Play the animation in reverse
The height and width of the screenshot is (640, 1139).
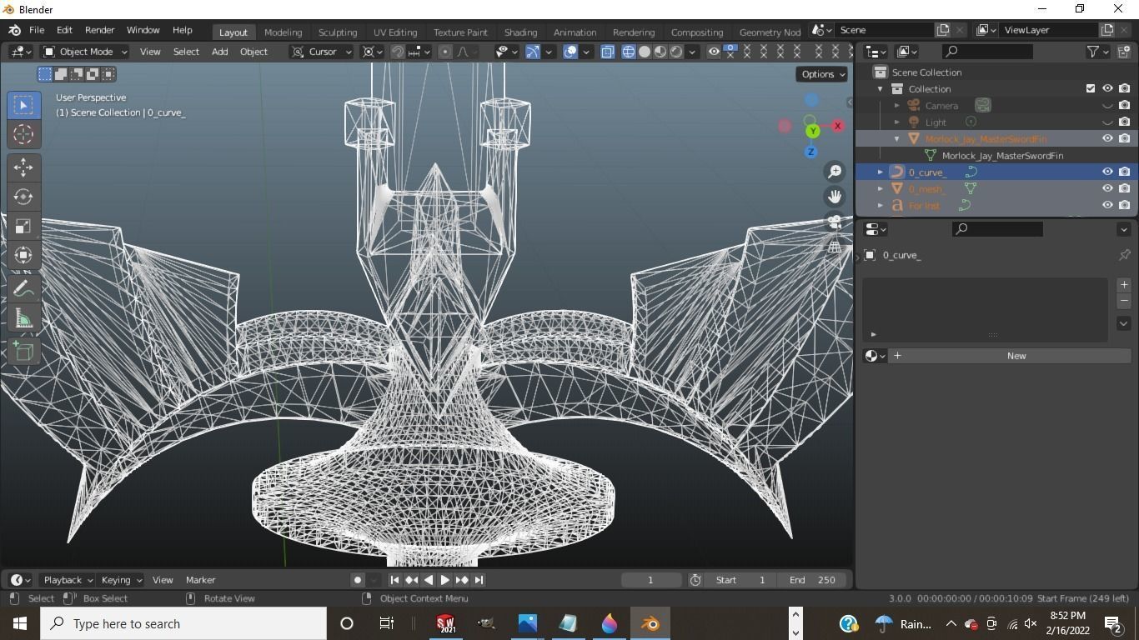[429, 580]
